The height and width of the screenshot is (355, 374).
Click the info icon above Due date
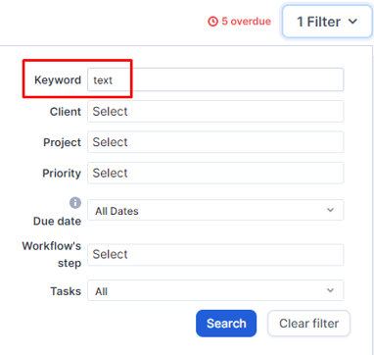click(75, 203)
